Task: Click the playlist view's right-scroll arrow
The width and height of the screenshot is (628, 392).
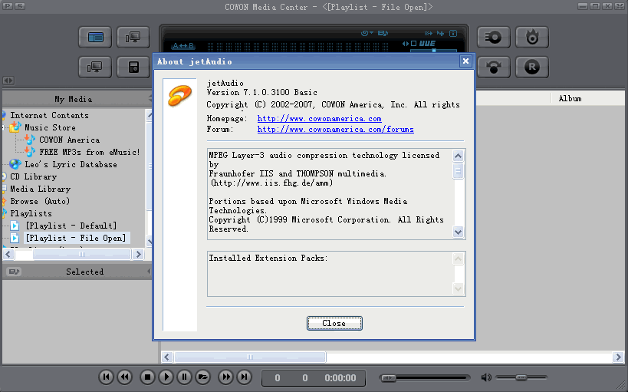Action: 618,357
